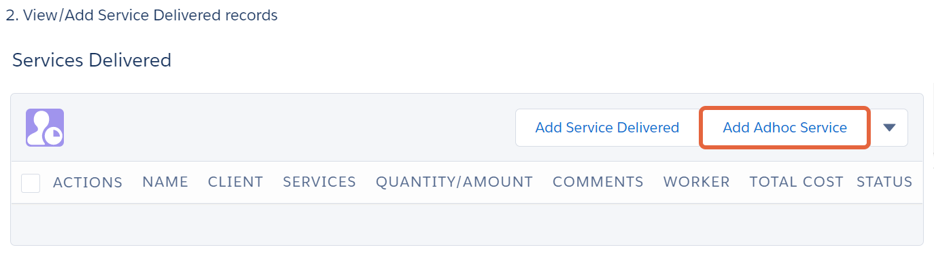Image resolution: width=934 pixels, height=258 pixels.
Task: Click the bottom border of the Services Delivered card
Action: point(467,245)
